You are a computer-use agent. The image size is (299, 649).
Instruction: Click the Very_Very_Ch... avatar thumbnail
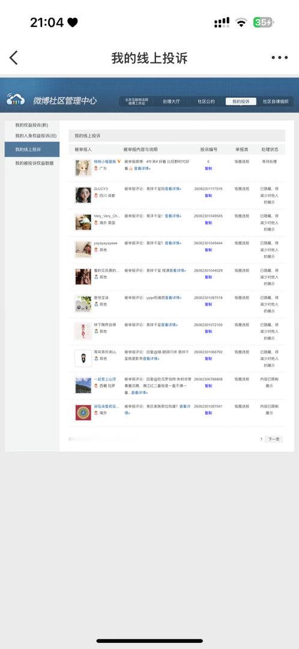tap(83, 222)
